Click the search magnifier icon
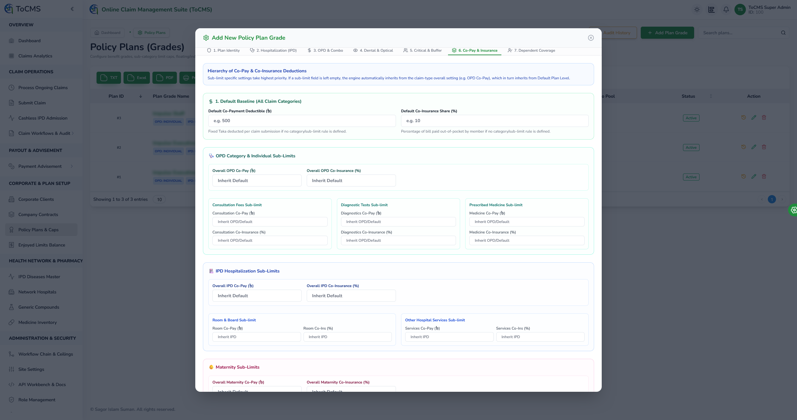 pos(783,33)
